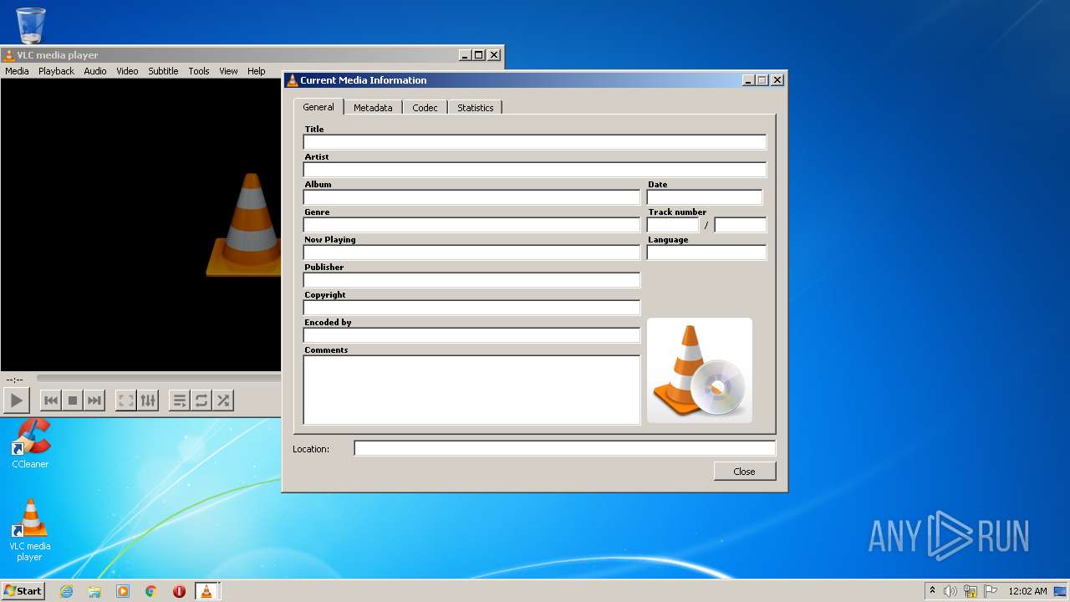
Task: Click the Previous media button
Action: point(51,400)
